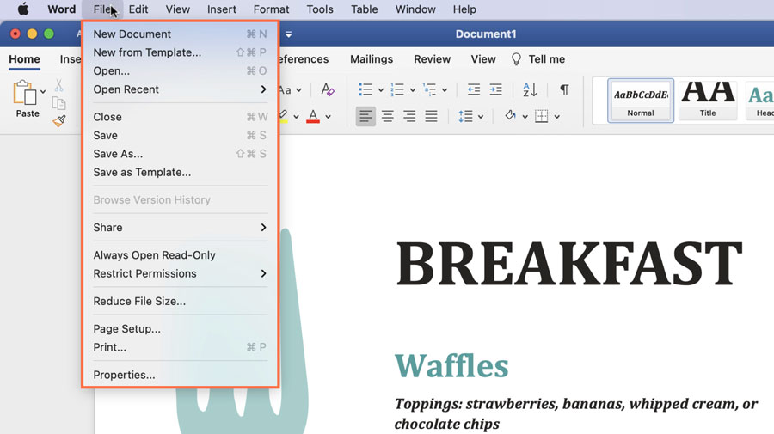Open the Change Case dropdown arrow
The width and height of the screenshot is (774, 434).
click(x=298, y=90)
